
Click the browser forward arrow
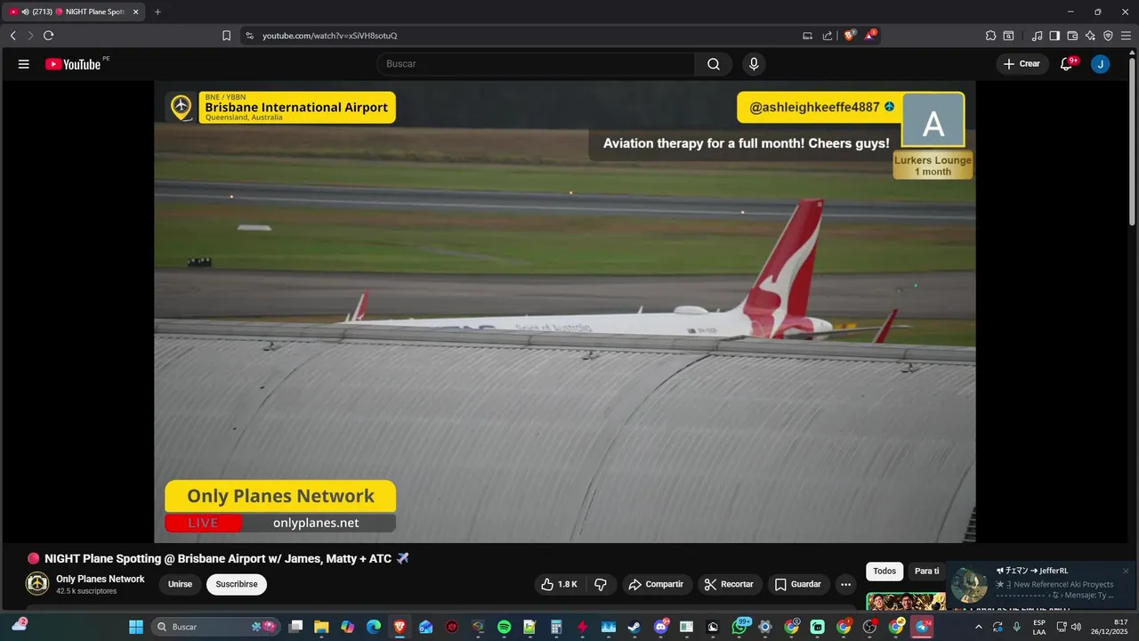[x=30, y=36]
